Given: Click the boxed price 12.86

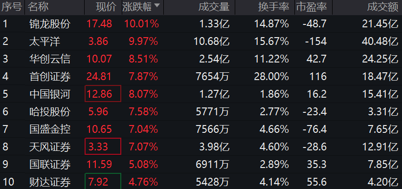Looking at the screenshot, I should pos(103,94).
